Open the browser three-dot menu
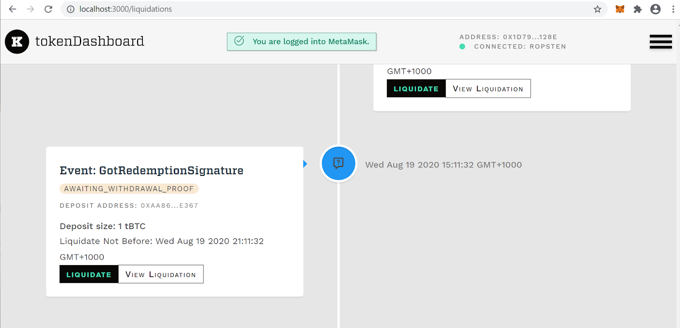Viewport: 680px width, 328px height. click(673, 9)
